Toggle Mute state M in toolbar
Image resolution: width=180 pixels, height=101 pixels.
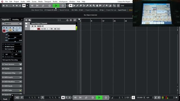(4, 6)
